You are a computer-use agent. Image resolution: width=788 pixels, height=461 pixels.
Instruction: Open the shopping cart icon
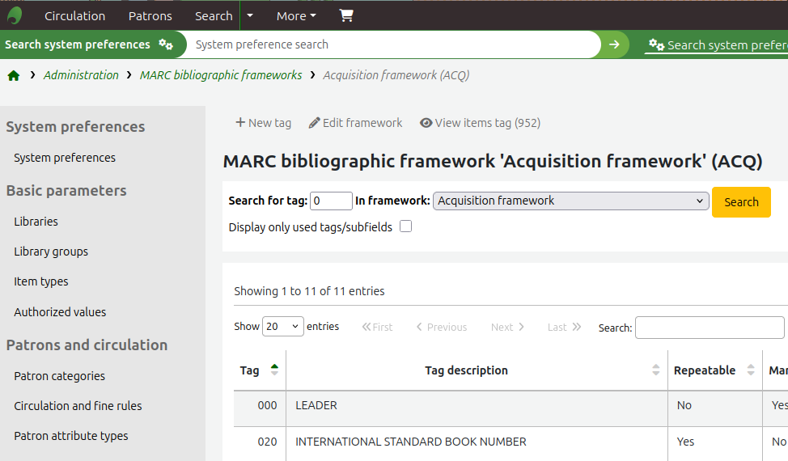coord(346,15)
